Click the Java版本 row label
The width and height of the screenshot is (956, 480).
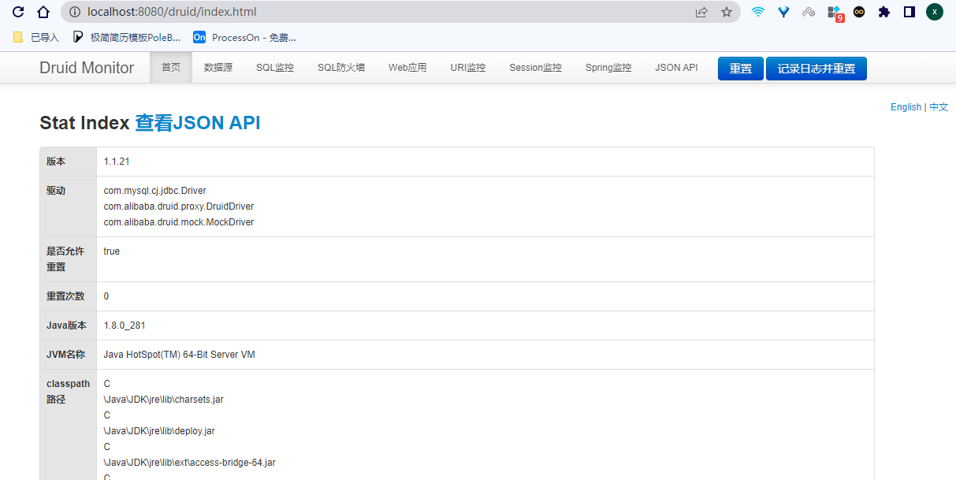click(x=66, y=326)
